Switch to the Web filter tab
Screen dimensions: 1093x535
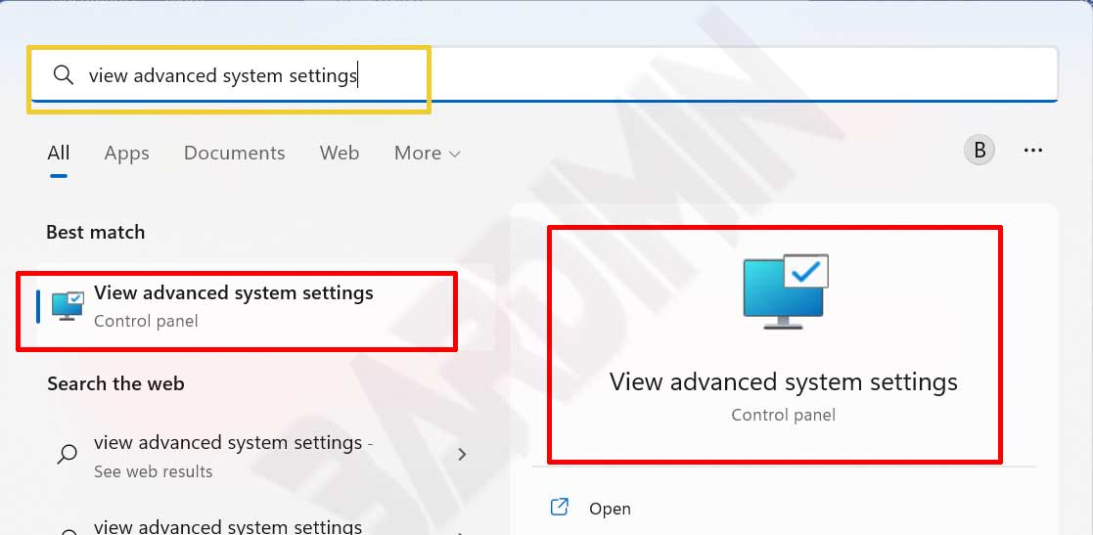(339, 153)
